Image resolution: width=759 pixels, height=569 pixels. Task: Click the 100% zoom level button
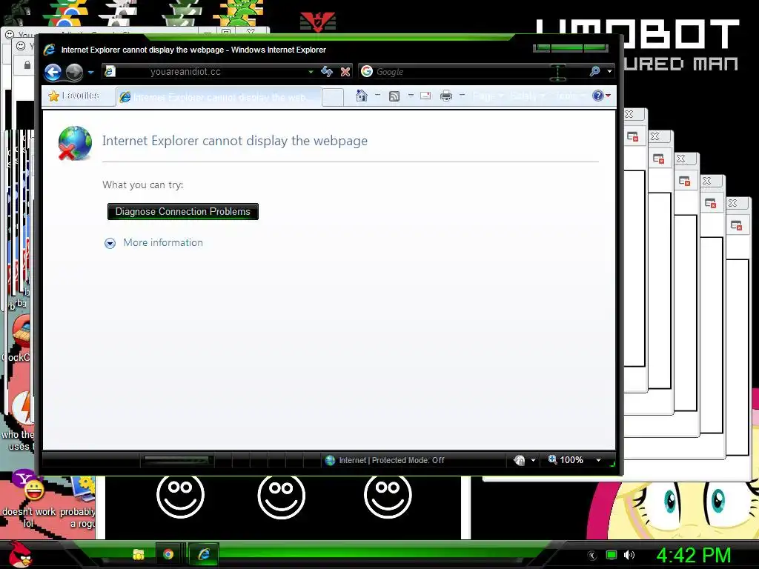[x=566, y=459]
